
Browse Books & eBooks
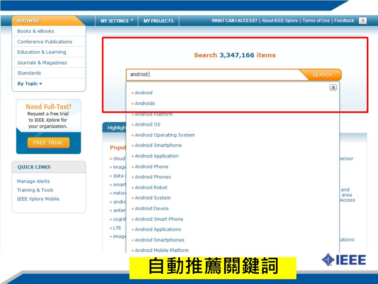(35, 31)
